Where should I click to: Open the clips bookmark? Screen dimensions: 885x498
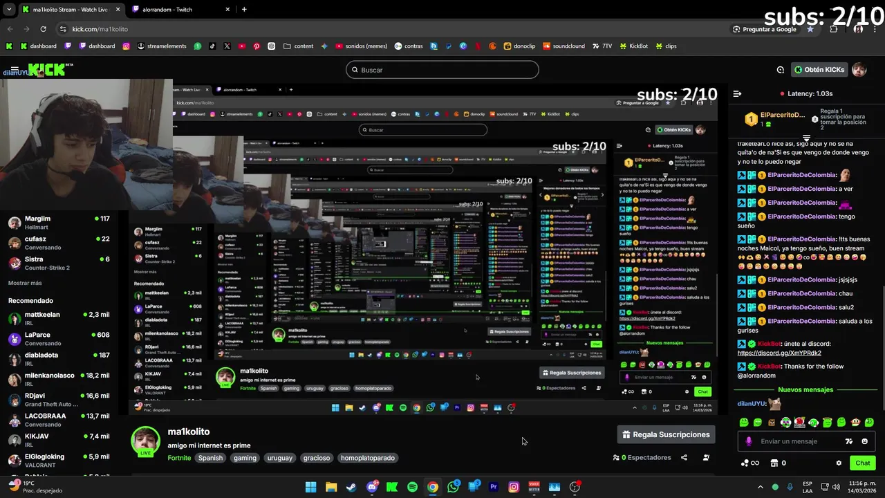pyautogui.click(x=666, y=46)
